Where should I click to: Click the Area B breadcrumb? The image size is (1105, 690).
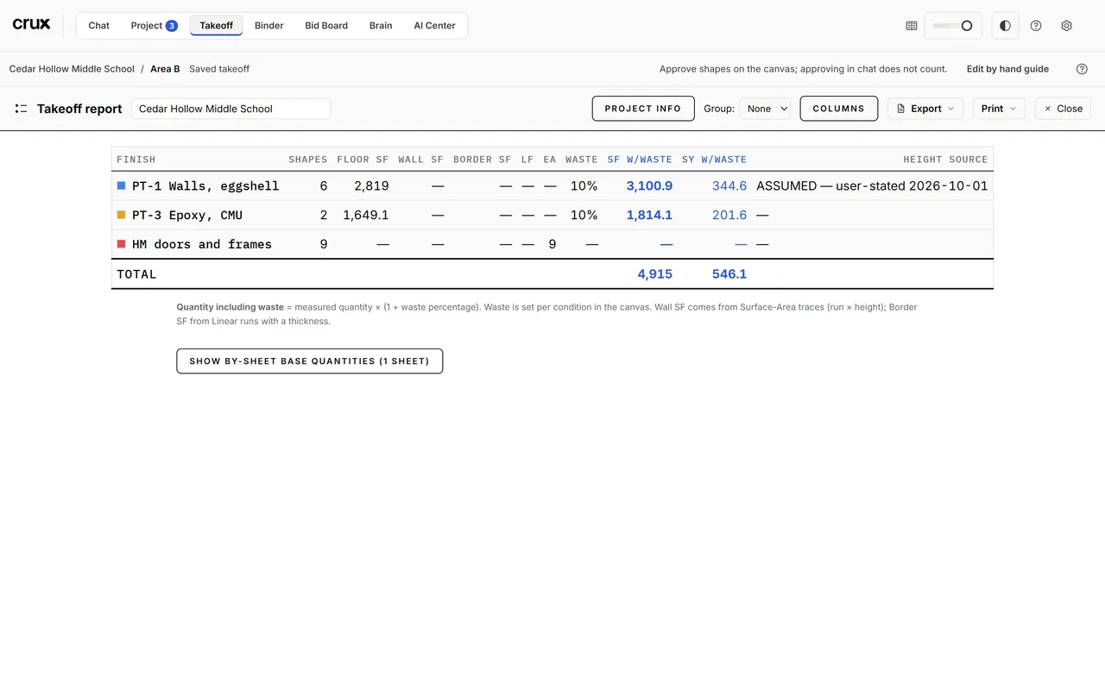[x=165, y=69]
